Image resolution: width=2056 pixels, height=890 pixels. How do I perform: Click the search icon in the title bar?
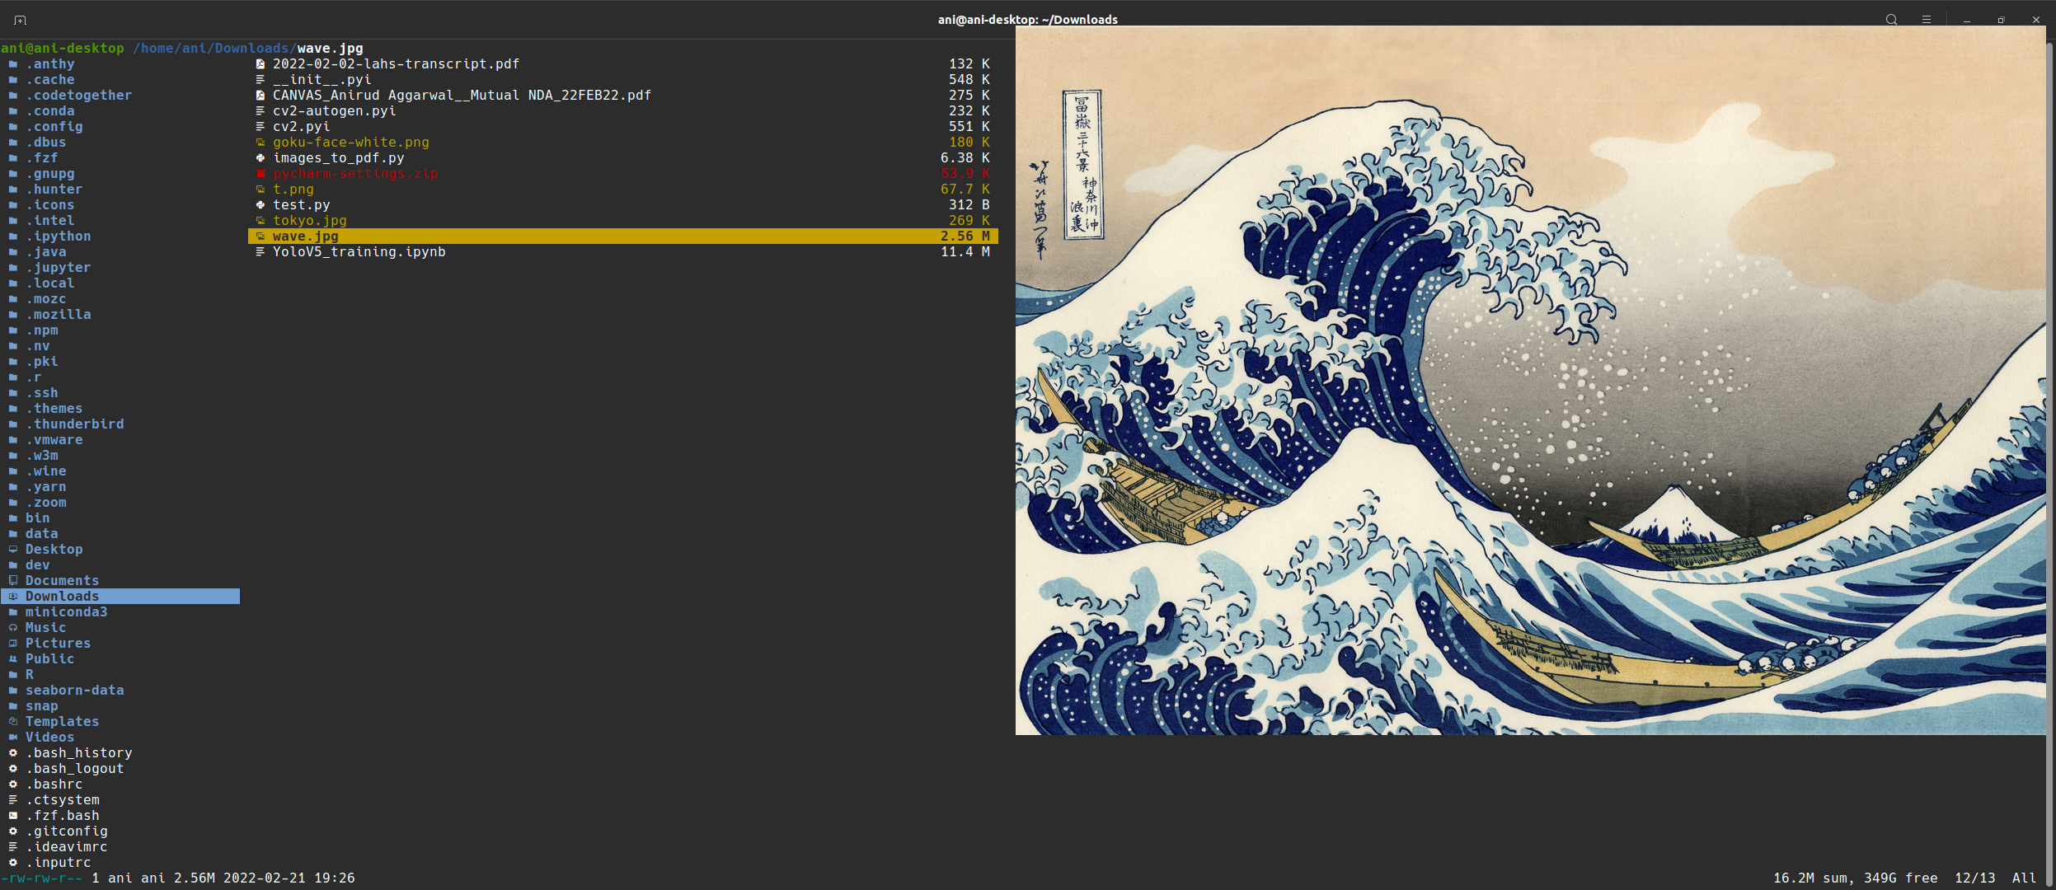click(x=1892, y=19)
